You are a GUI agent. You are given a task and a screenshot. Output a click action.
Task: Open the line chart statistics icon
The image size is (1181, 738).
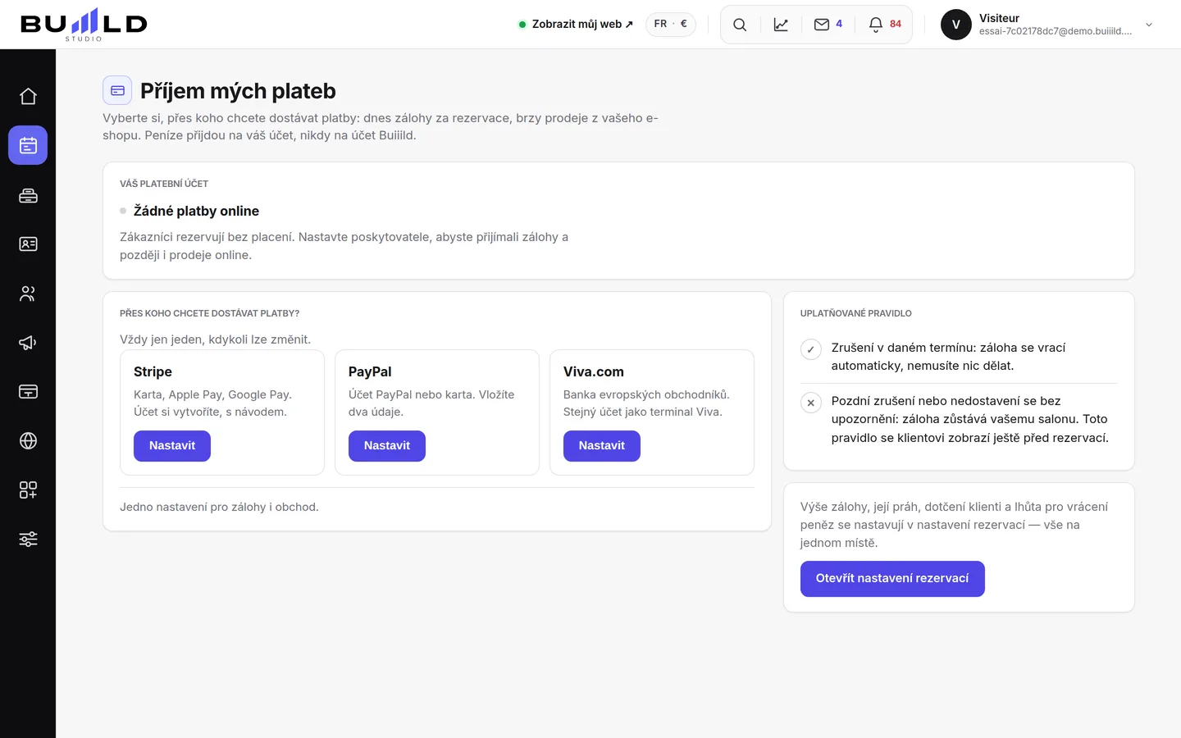(781, 25)
